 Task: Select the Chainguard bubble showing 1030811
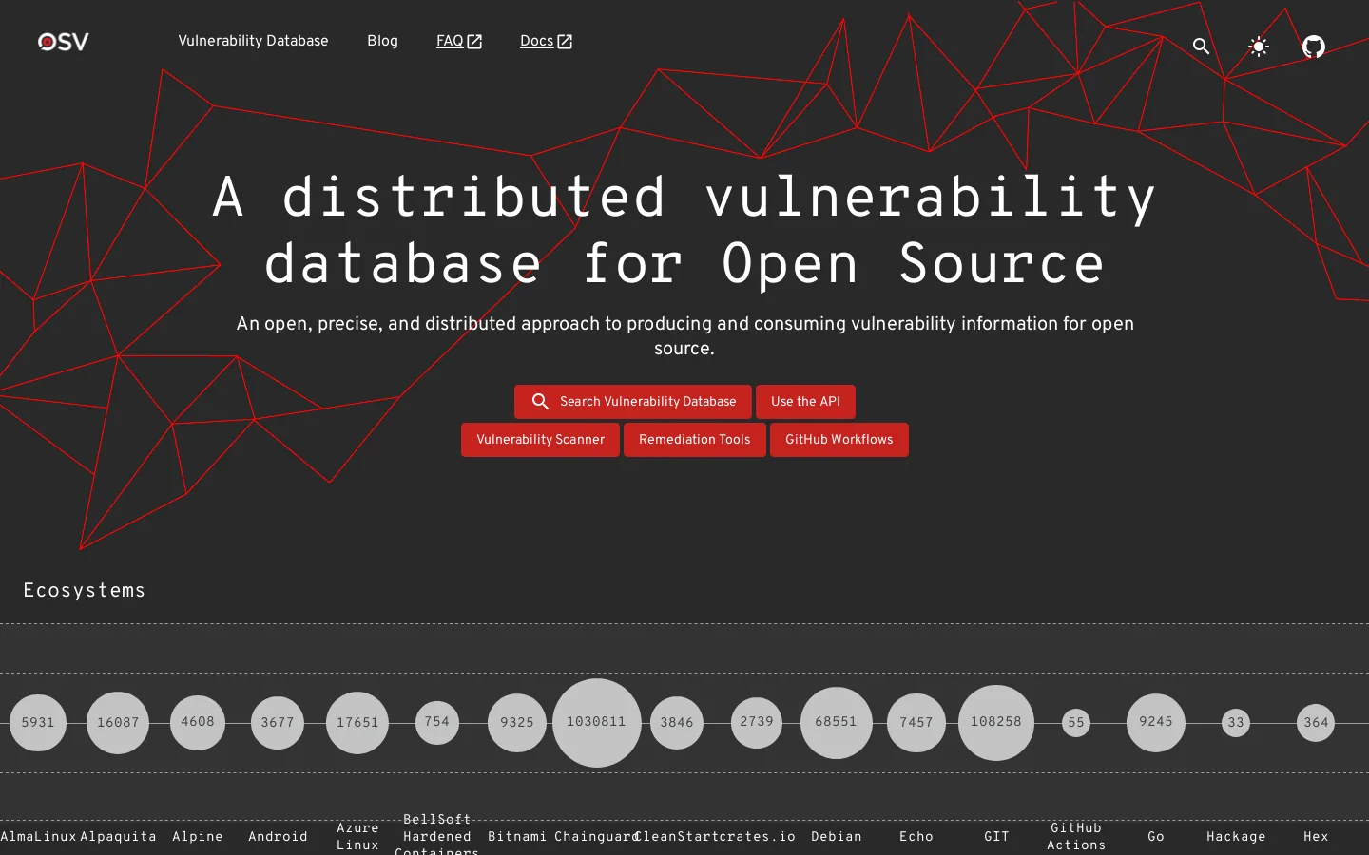click(x=597, y=723)
